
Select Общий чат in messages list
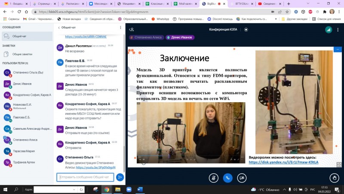(19, 36)
